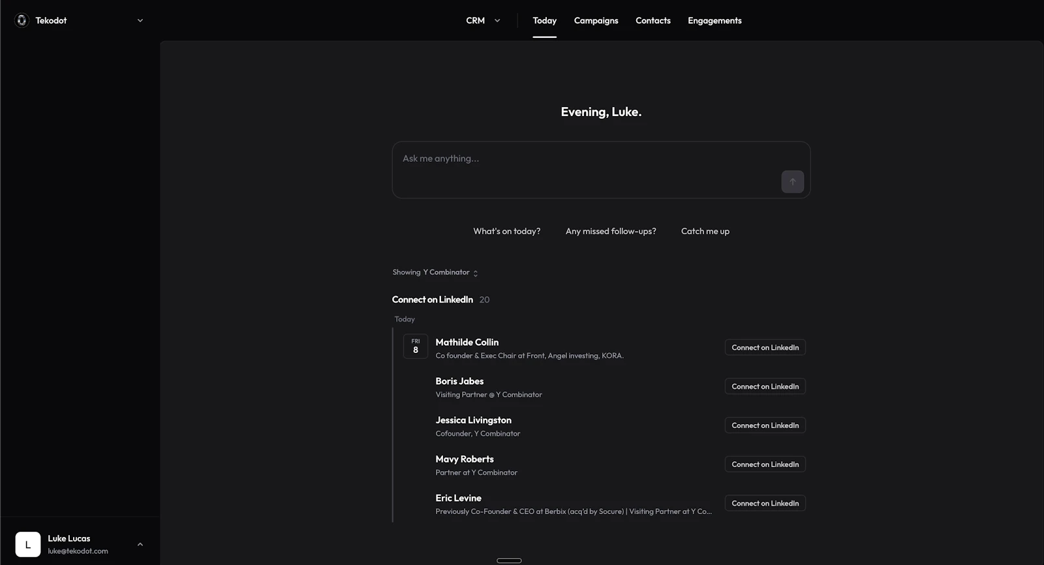The height and width of the screenshot is (565, 1044).
Task: Open the Engagements tab
Action: (x=714, y=20)
